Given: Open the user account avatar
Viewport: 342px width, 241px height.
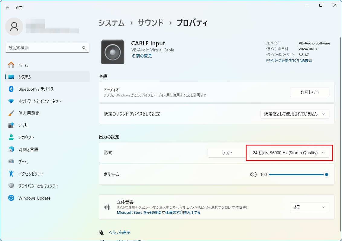Looking at the screenshot, I should click(x=14, y=27).
